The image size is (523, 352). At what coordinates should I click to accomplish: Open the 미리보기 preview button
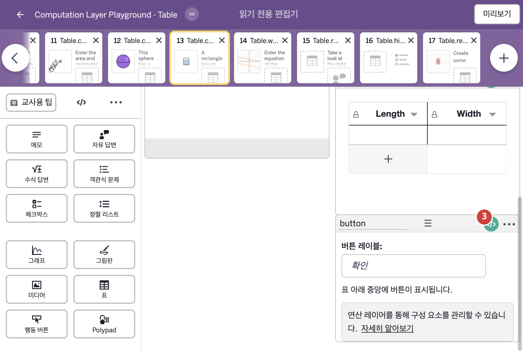click(x=497, y=14)
